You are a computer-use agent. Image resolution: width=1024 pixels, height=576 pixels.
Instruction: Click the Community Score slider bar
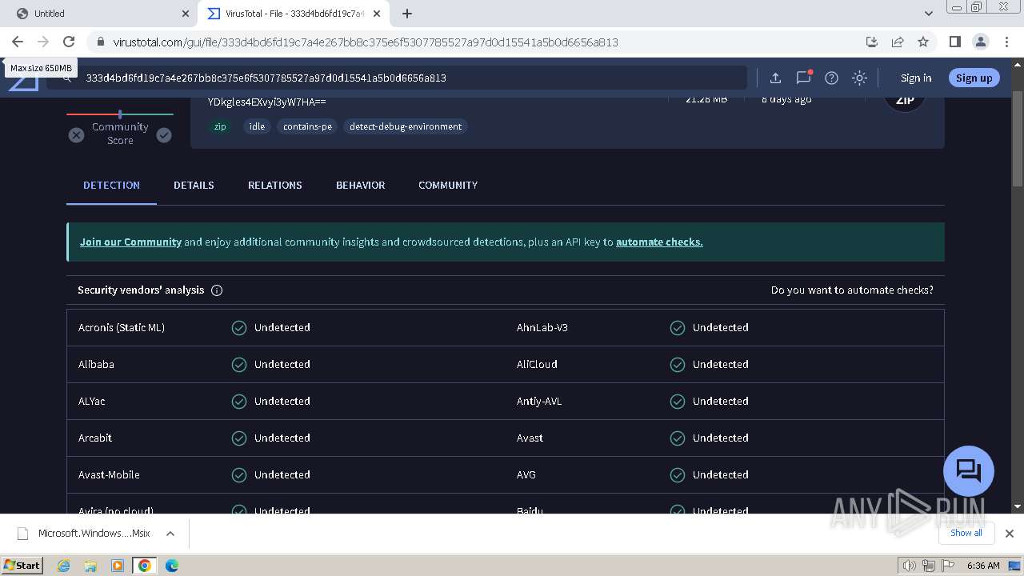coord(120,114)
